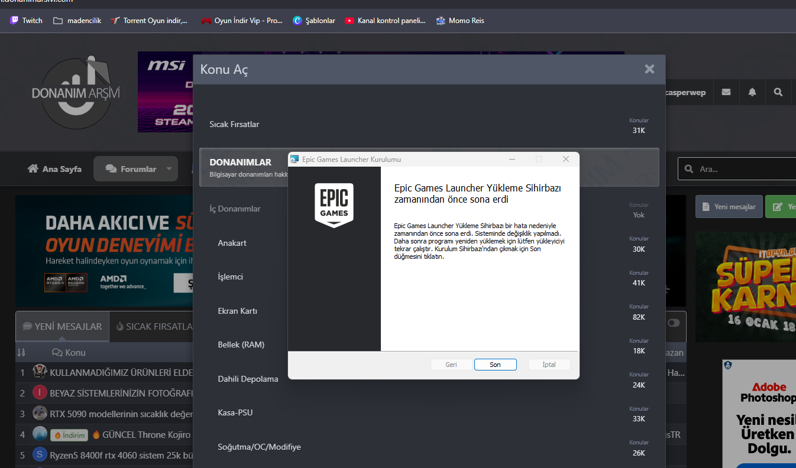Open Şablonlar bookmark
This screenshot has width=796, height=468.
315,21
